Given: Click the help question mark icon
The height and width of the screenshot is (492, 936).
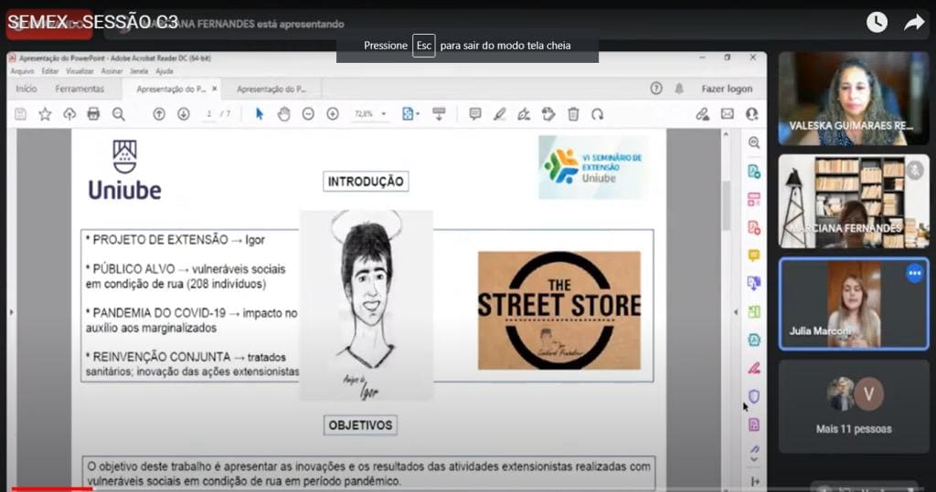Looking at the screenshot, I should [656, 89].
